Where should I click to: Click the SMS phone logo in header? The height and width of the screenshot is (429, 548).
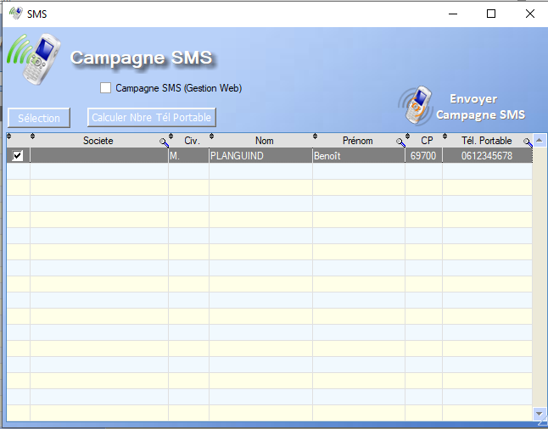click(31, 59)
